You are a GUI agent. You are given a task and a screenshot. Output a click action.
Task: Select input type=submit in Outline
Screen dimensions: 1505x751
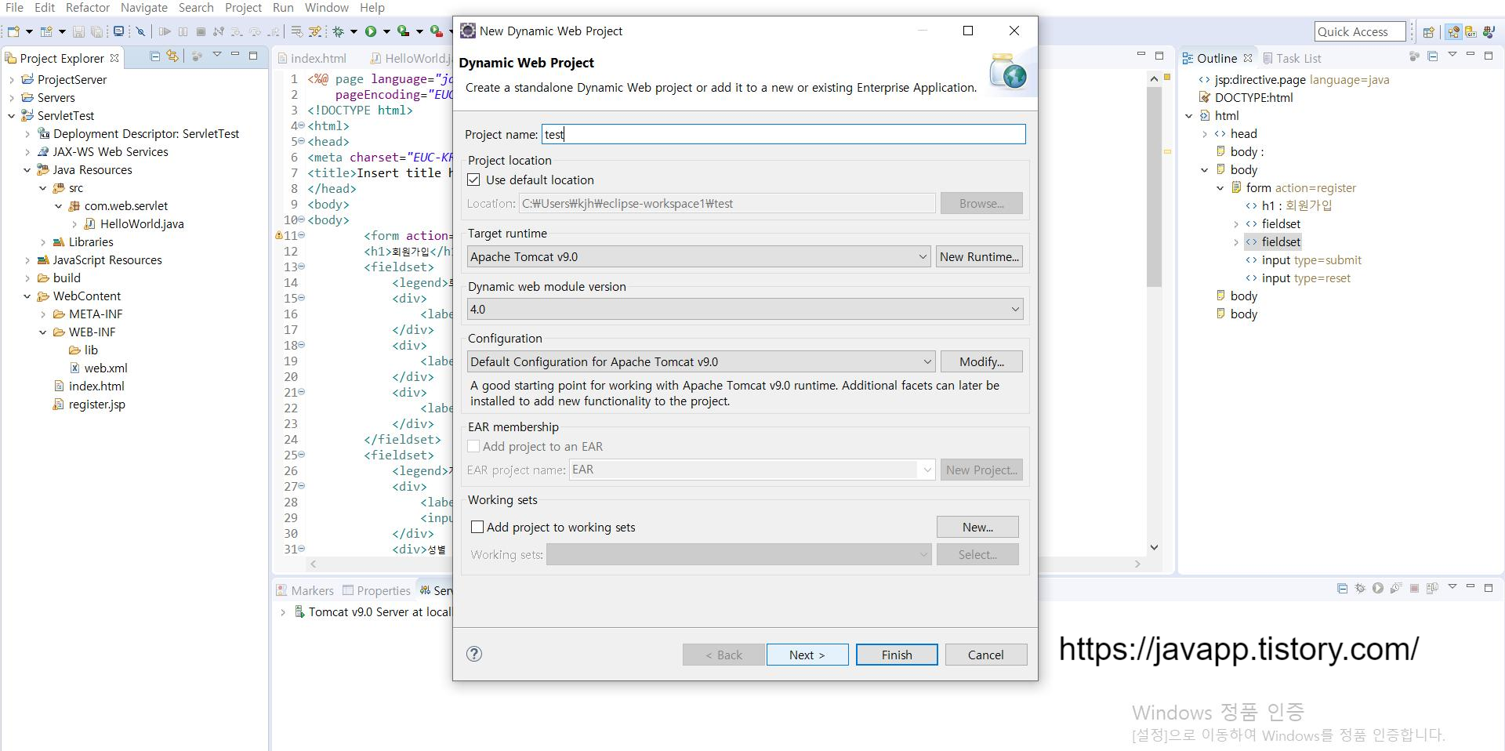click(1304, 260)
